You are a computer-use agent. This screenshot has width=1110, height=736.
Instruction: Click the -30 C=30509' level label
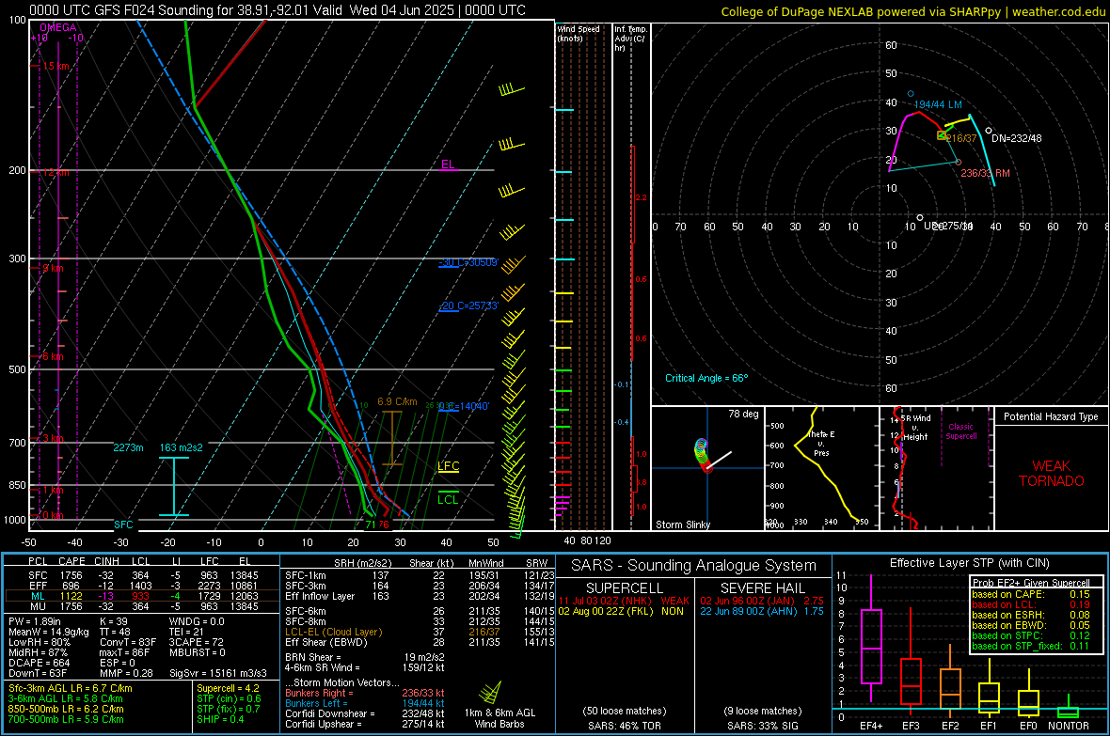(468, 262)
